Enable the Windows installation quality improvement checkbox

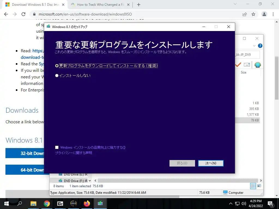click(57, 147)
